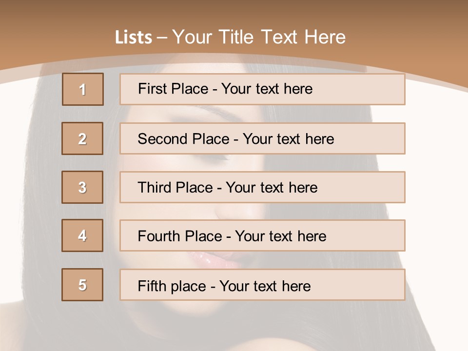Viewport: 468px width, 351px height.
Task: Click the number 1 box
Action: click(82, 89)
